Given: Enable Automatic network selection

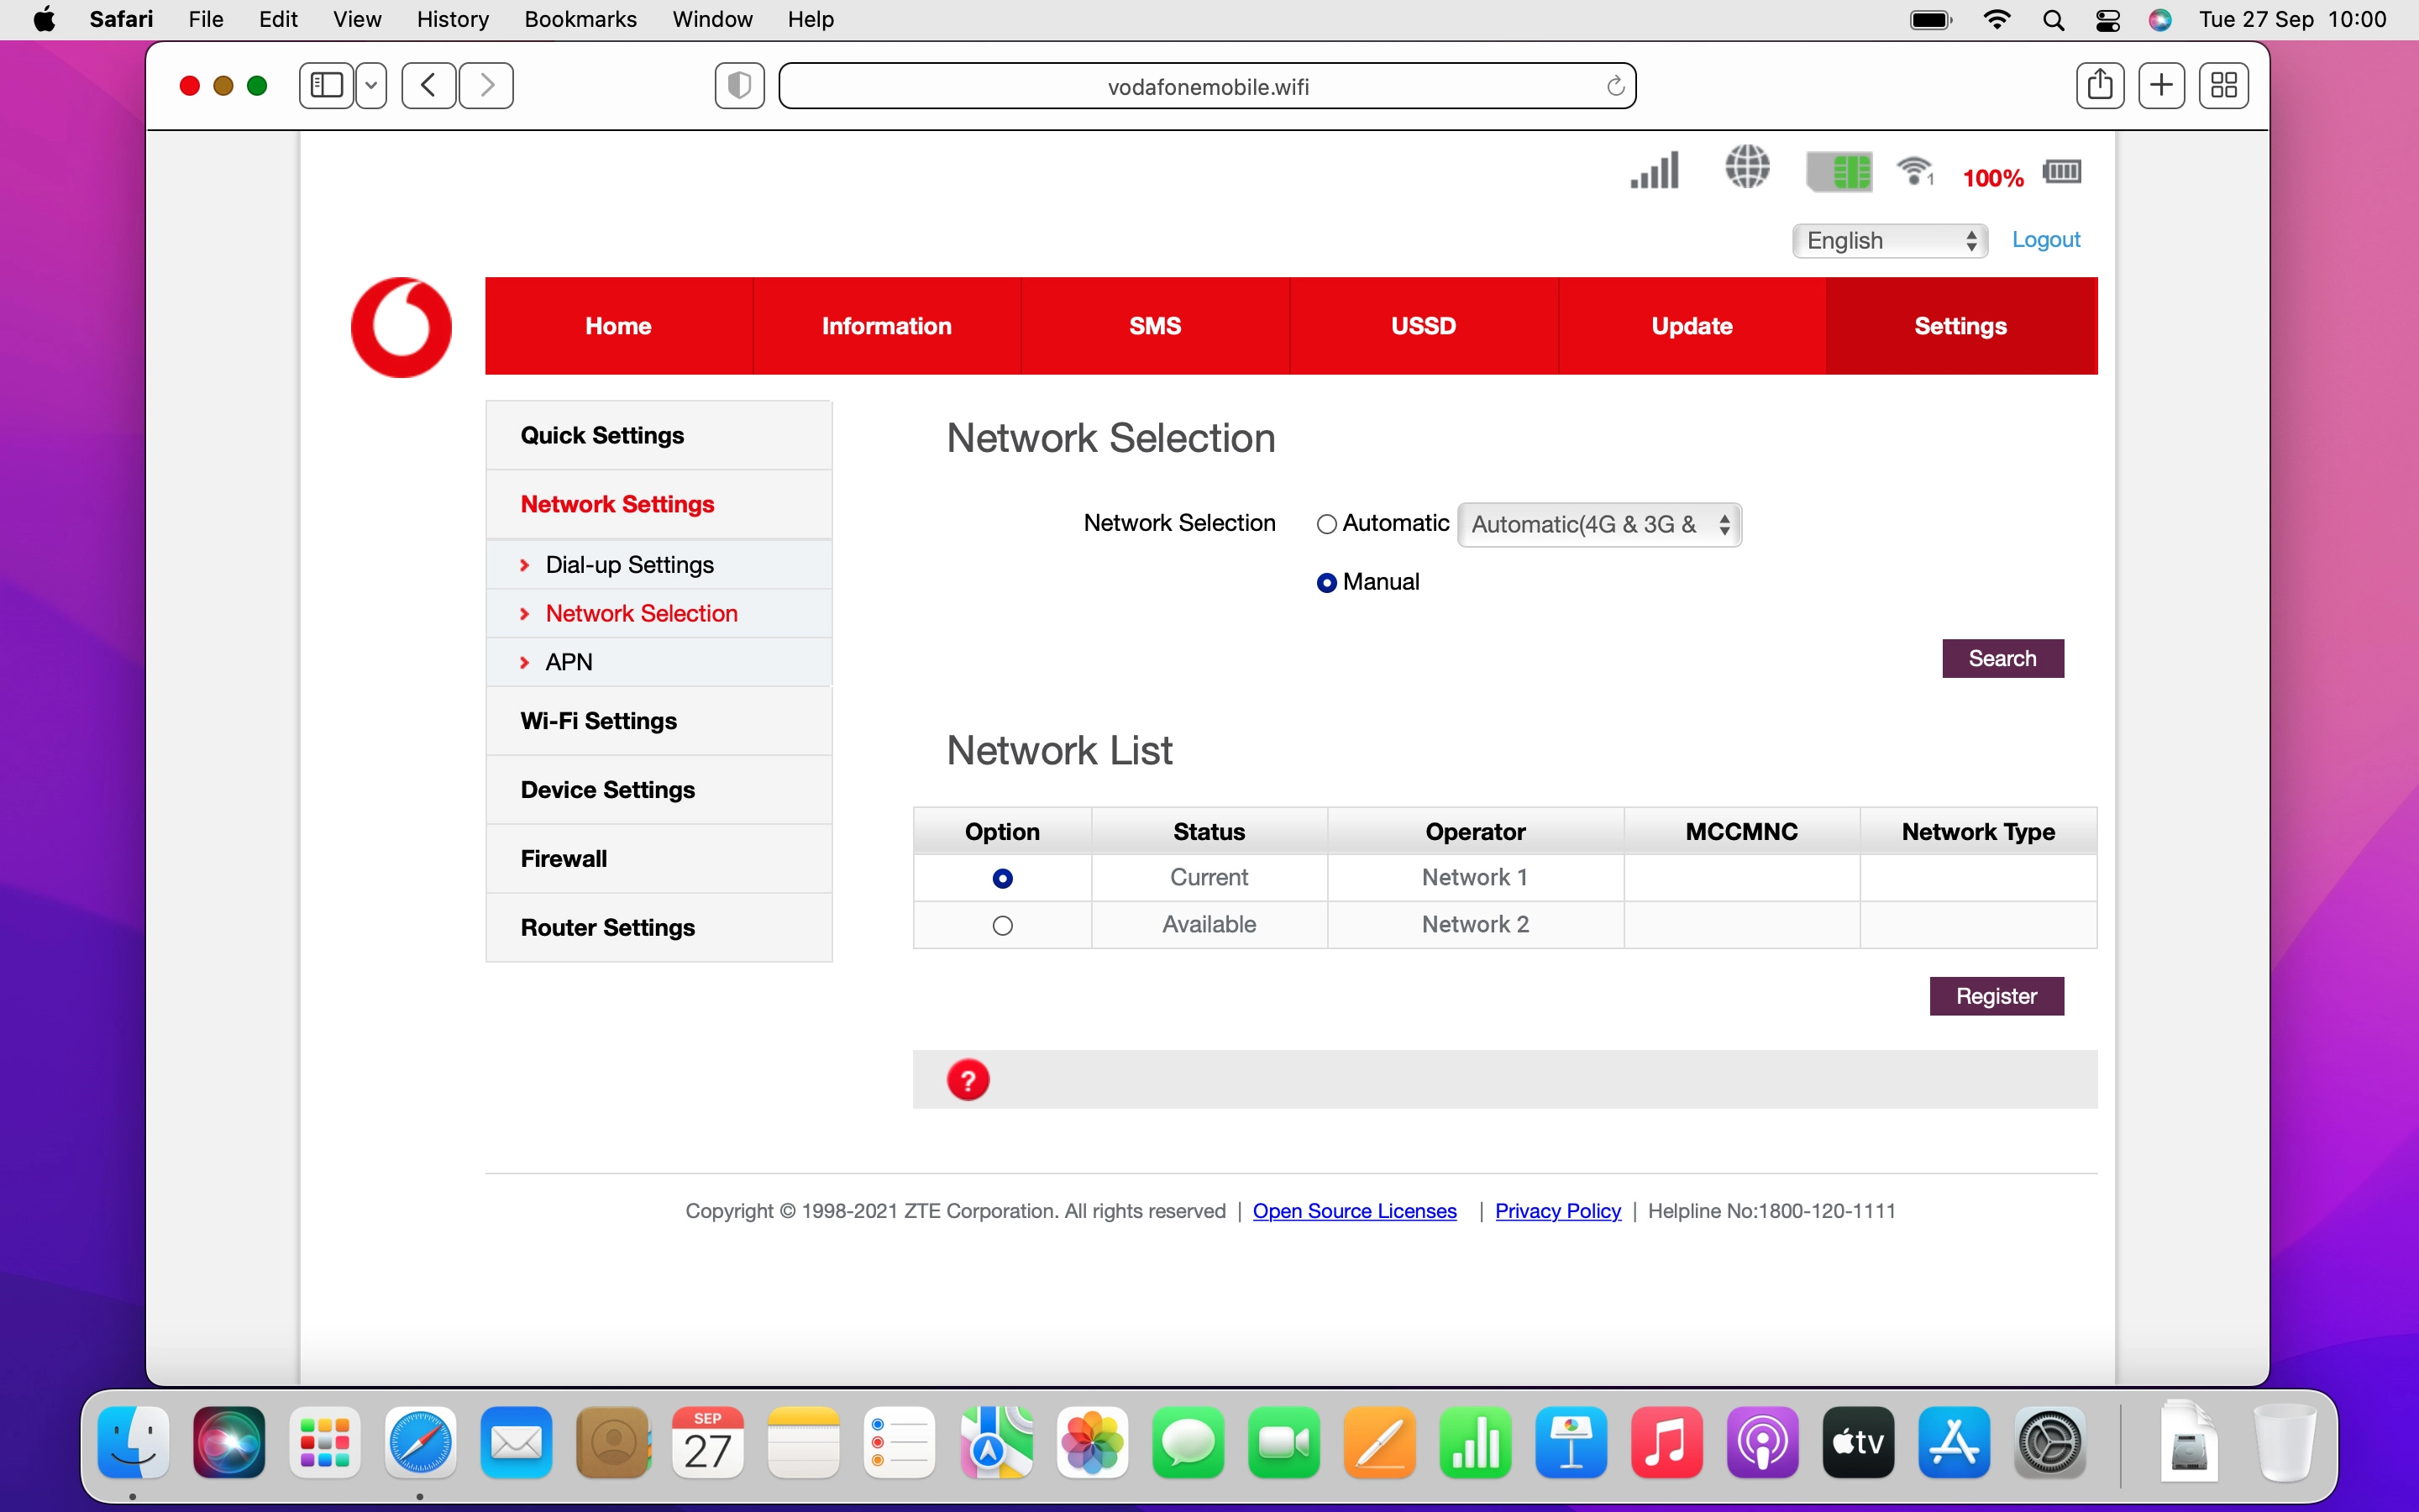Looking at the screenshot, I should pos(1326,523).
